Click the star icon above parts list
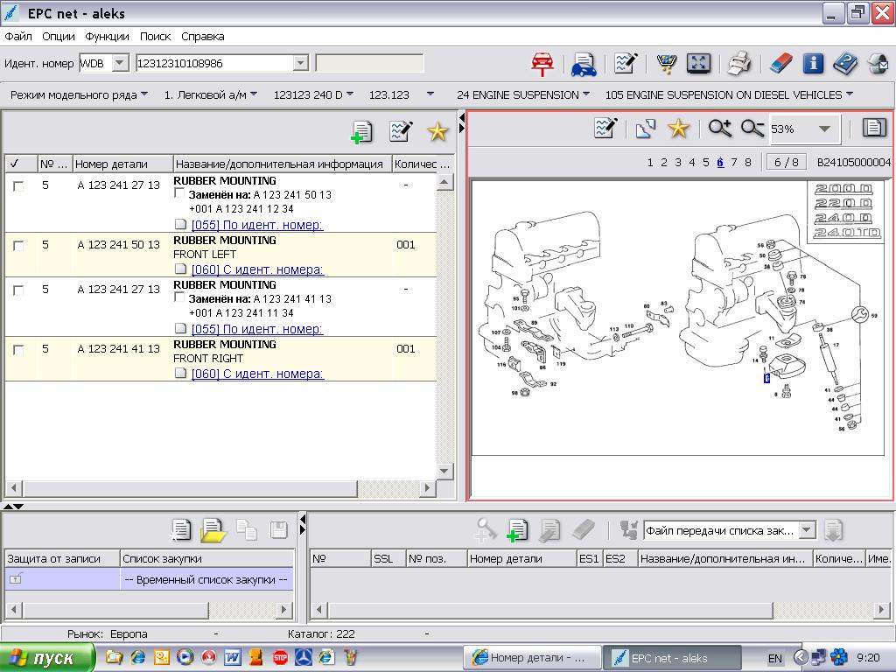Screen dimensions: 896x672 click(x=437, y=131)
